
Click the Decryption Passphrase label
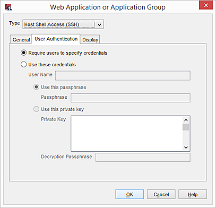pyautogui.click(x=66, y=157)
